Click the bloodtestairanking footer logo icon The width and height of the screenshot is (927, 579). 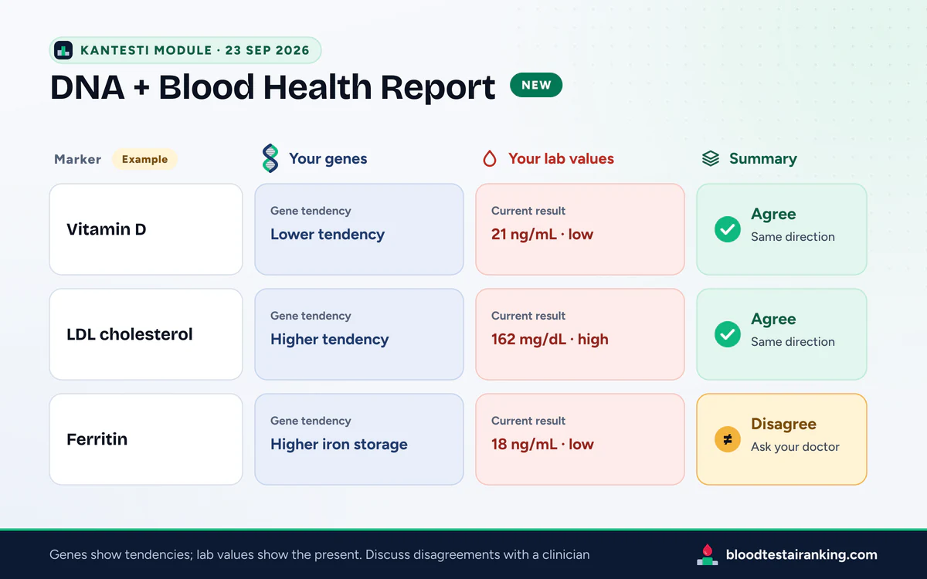click(x=708, y=554)
